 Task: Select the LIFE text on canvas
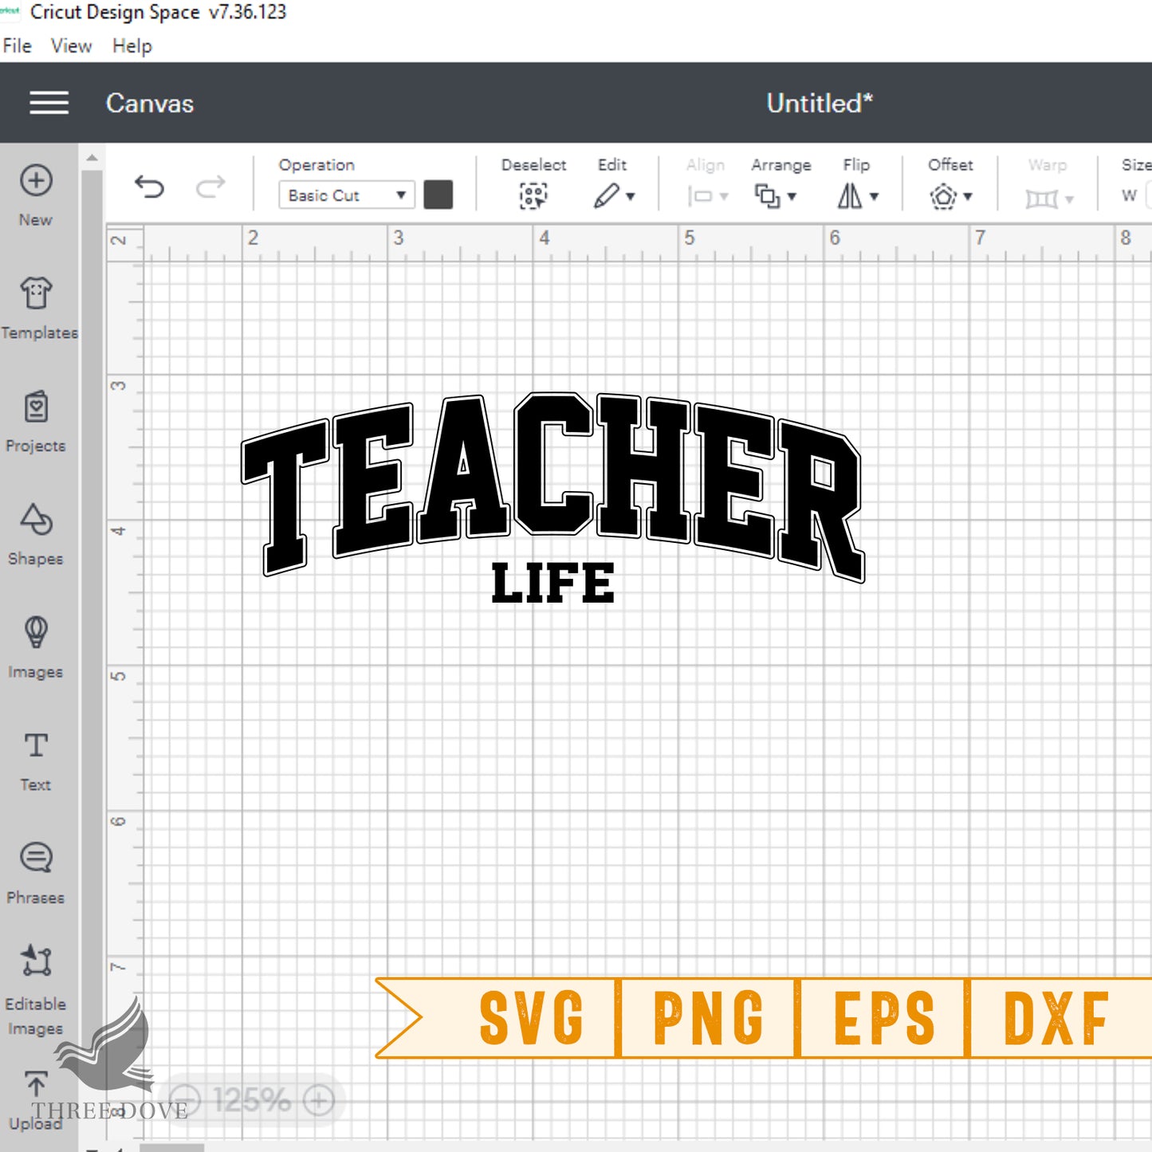pos(553,583)
